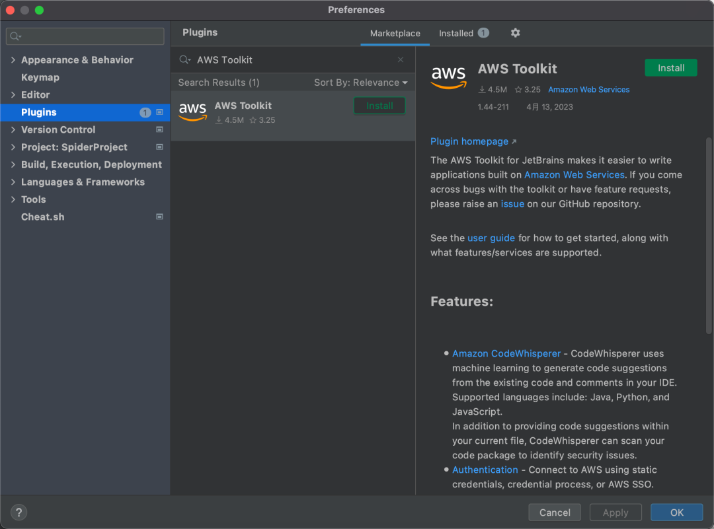This screenshot has height=529, width=714.
Task: Open the Plugin homepage link
Action: (x=469, y=141)
